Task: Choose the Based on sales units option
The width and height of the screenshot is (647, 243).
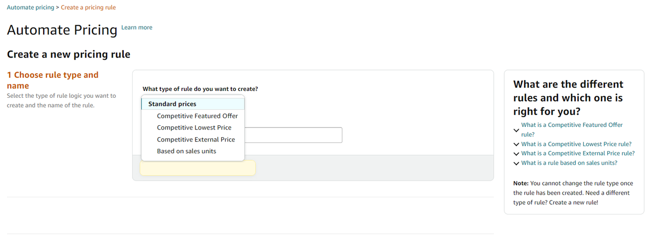Action: 187,151
